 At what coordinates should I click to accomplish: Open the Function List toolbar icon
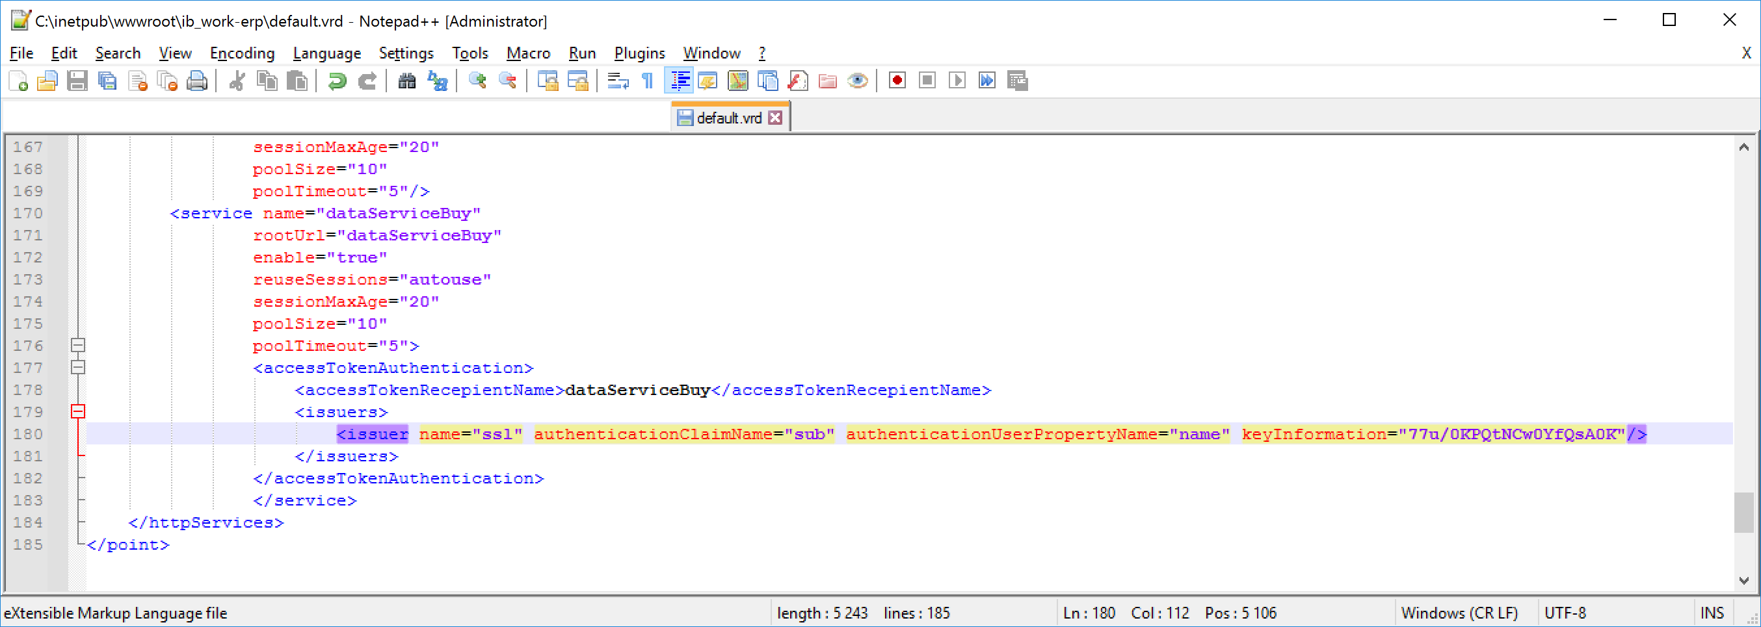click(x=798, y=81)
